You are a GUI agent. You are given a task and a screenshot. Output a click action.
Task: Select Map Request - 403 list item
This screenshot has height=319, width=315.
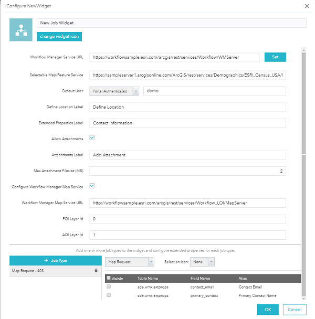[47, 271]
